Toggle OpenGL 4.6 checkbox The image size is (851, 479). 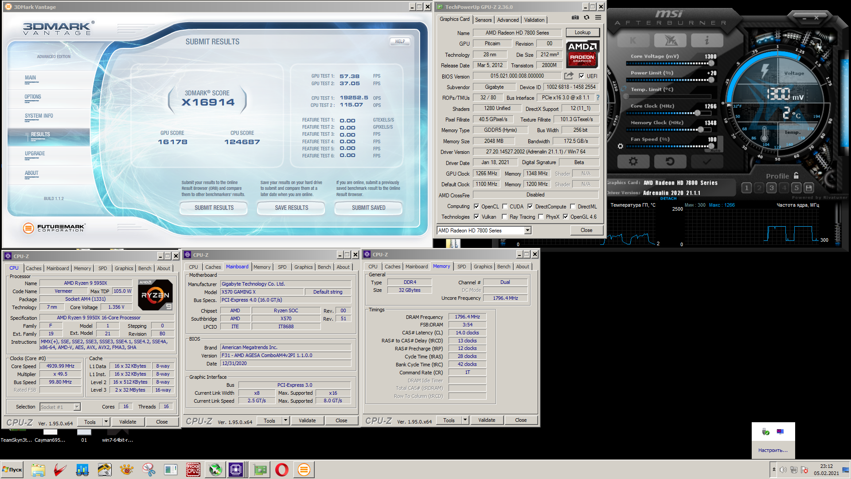[x=566, y=216]
